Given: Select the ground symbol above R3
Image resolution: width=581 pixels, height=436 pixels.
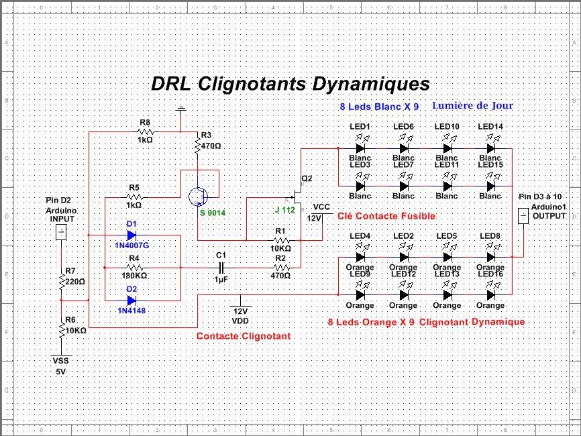Looking at the screenshot, I should [181, 107].
